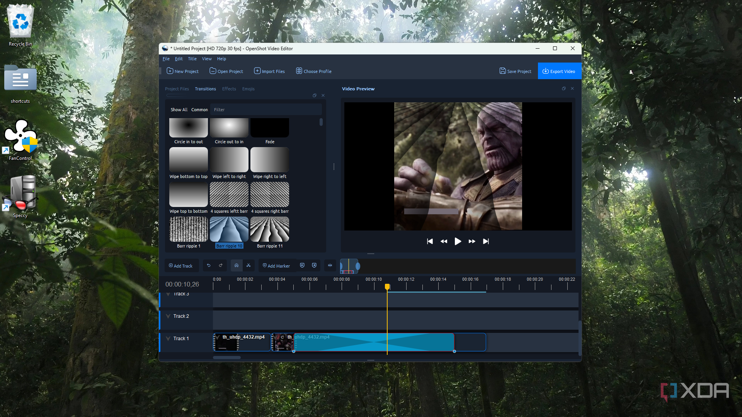This screenshot has width=742, height=417.
Task: Switch to the Effects tab
Action: [x=229, y=89]
